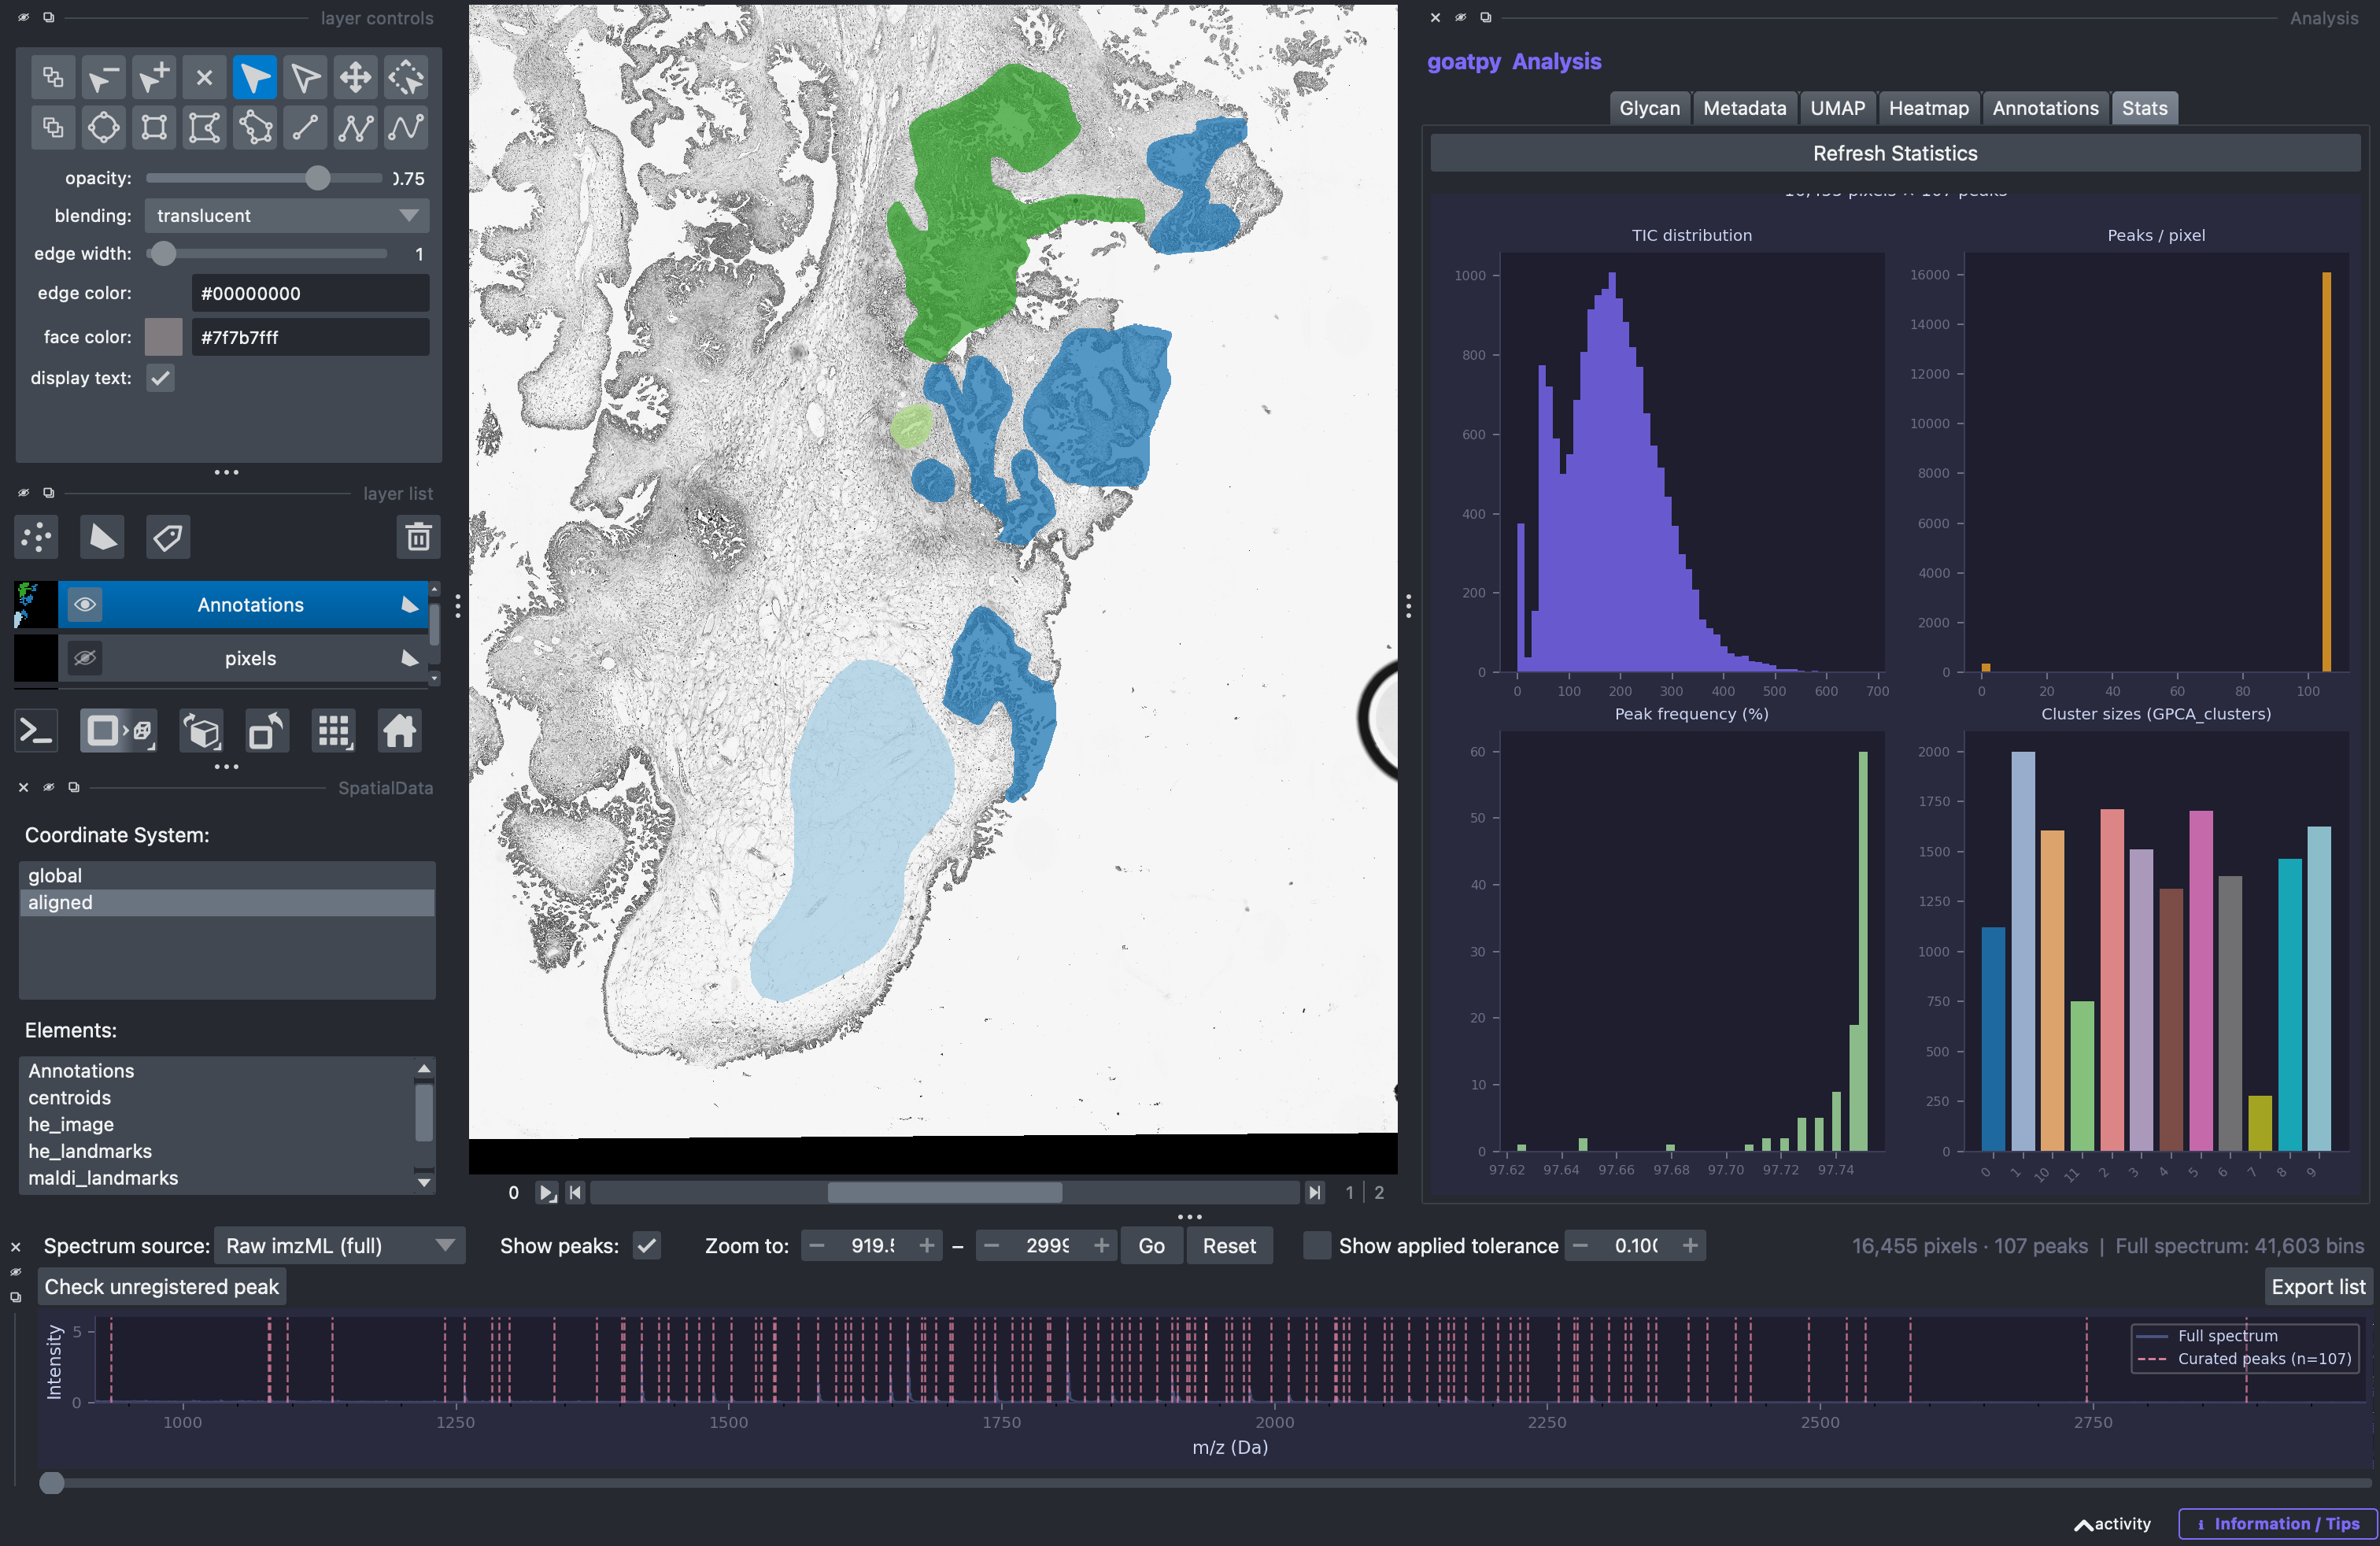Activate the add rectangle tool
The width and height of the screenshot is (2380, 1546).
coord(154,127)
